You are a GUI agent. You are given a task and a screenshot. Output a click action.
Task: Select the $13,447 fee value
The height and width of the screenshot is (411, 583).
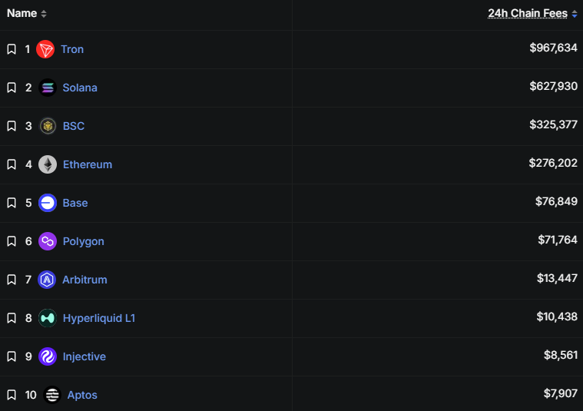[557, 278]
